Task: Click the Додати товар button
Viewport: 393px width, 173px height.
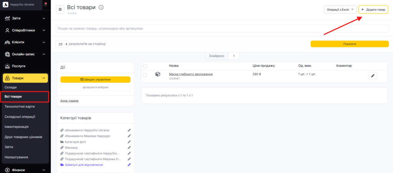Action: pos(373,10)
